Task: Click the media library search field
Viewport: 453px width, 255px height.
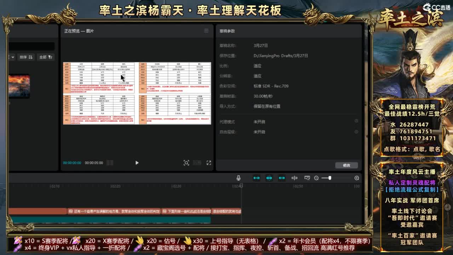Action: click(x=32, y=46)
